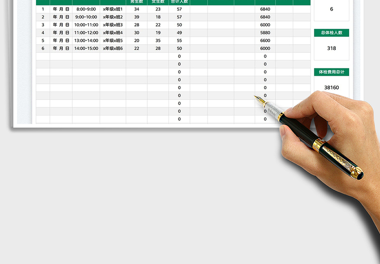Select the fee cell showing 5880
This screenshot has width=380, height=264.
tap(265, 33)
